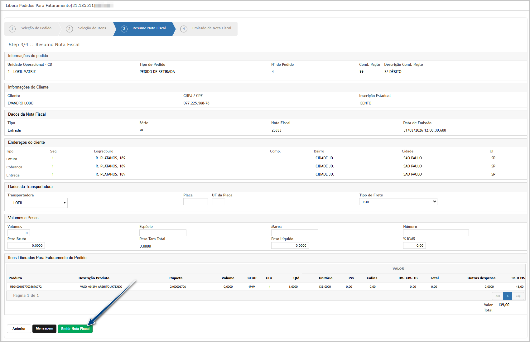Click the step 4 circle icon
Image resolution: width=530 pixels, height=342 pixels.
click(184, 29)
